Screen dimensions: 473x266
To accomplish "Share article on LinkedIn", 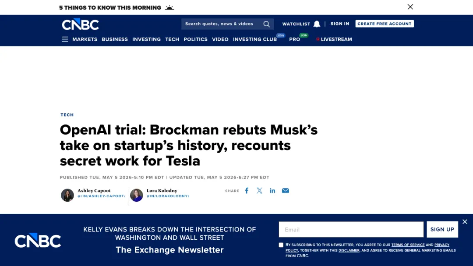I will (x=272, y=190).
